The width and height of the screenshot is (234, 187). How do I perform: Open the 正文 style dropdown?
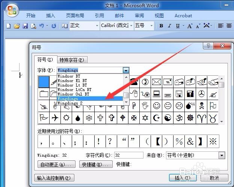97,26
